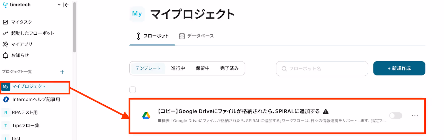444x140 pixels.
Task: Click the timetech logo icon
Action: click(5, 5)
